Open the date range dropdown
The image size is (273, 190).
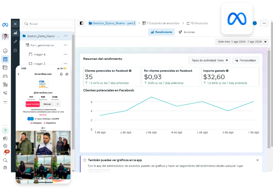point(242,41)
